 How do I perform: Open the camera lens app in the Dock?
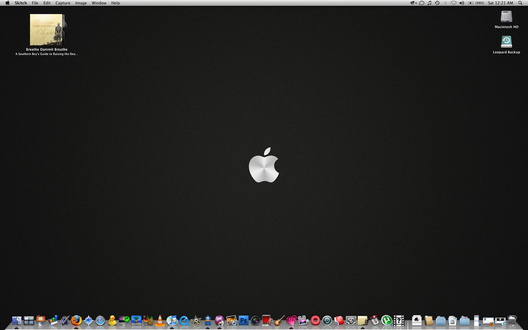[255, 320]
